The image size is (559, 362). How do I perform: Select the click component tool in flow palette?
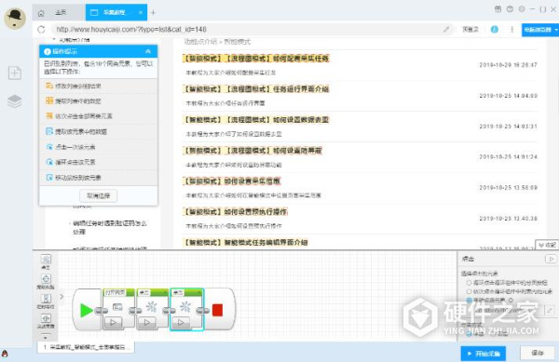[x=46, y=261]
